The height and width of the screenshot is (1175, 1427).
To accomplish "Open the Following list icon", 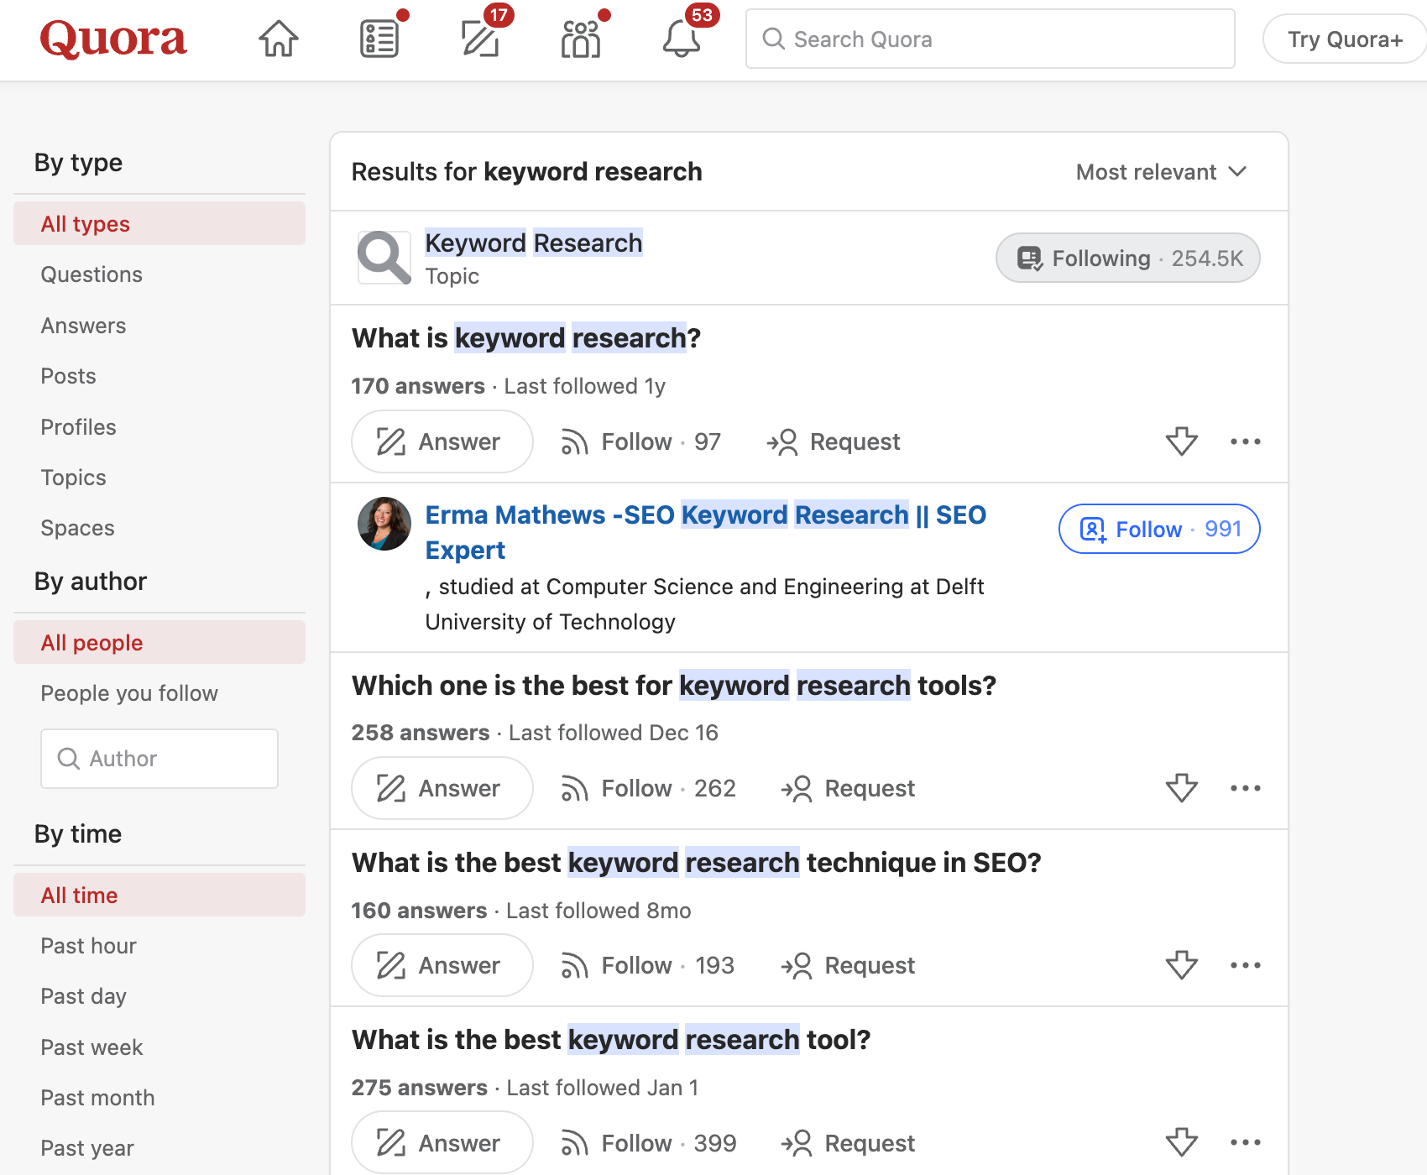I will click(x=379, y=39).
